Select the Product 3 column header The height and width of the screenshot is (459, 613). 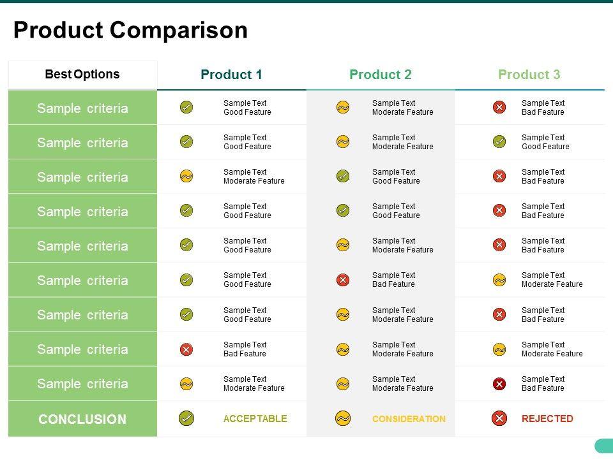[529, 75]
